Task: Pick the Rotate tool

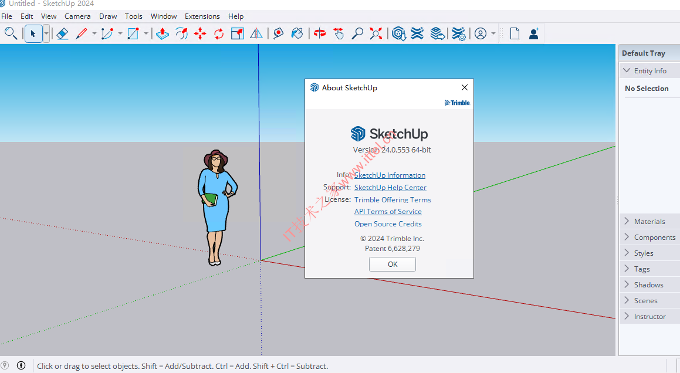Action: click(219, 33)
